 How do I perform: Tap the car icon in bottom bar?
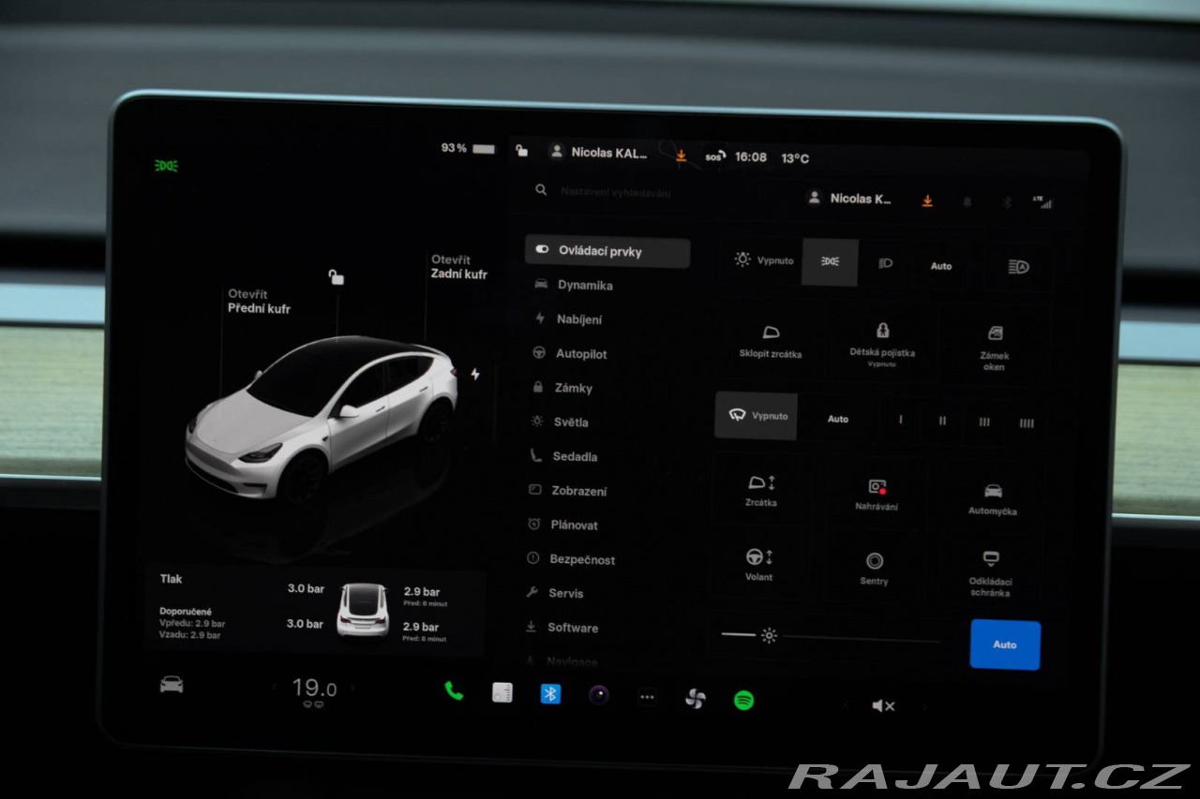tap(172, 685)
